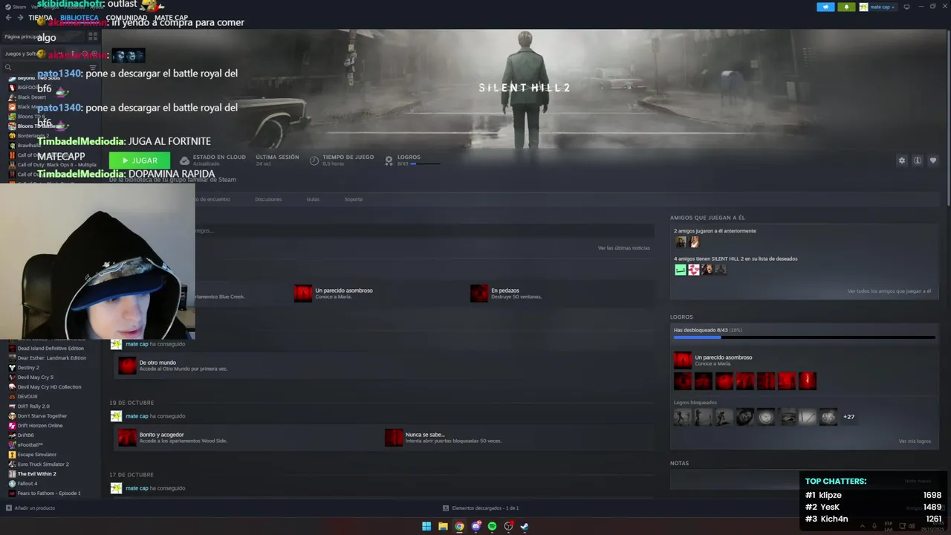This screenshot has height=535, width=951.
Task: Open the green notifications bell
Action: [x=846, y=7]
